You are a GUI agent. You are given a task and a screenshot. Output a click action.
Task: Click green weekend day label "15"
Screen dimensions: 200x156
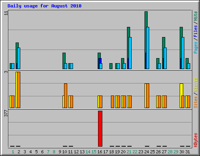(x=94, y=152)
